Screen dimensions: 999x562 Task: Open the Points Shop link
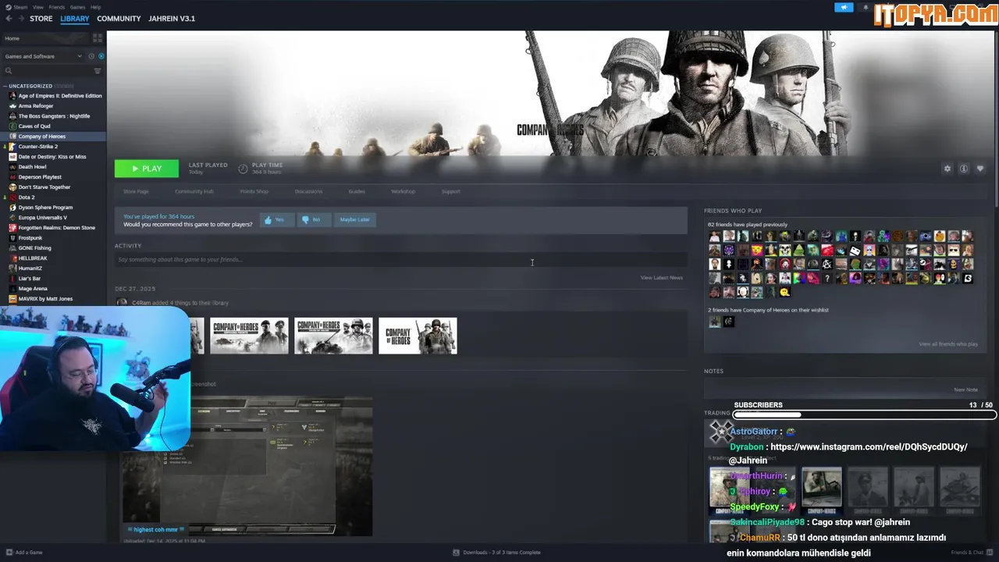pos(254,191)
